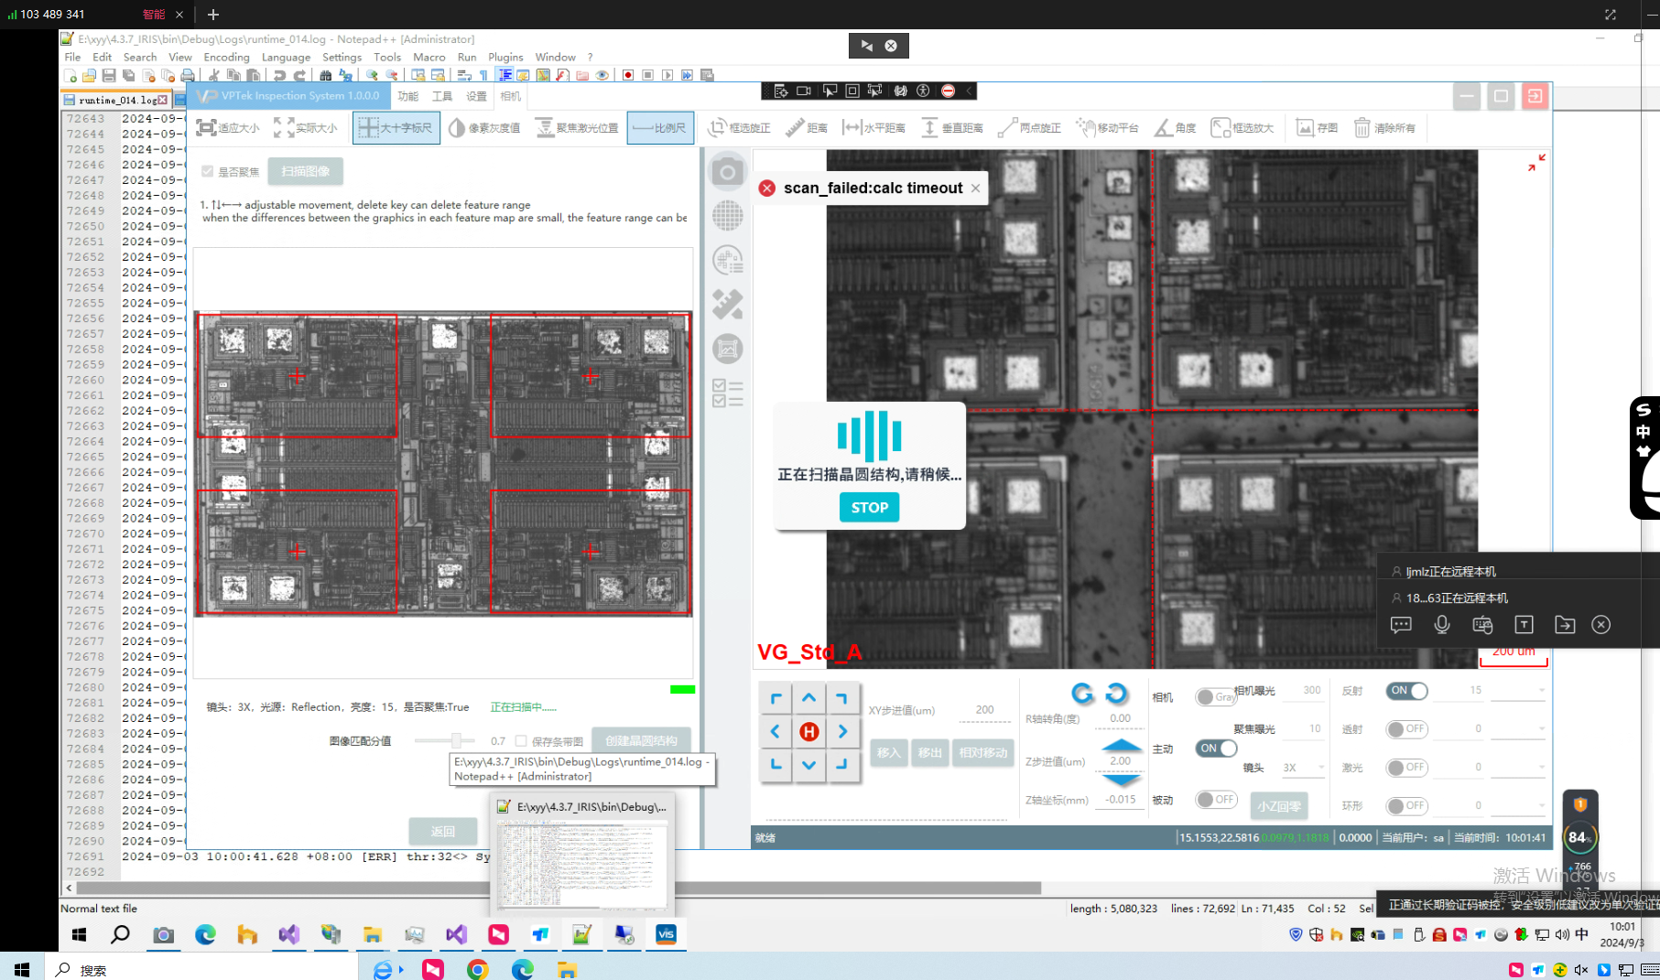Expand the 反射 reflection dropdown arrow
Viewport: 1660px width, 980px height.
1541,691
